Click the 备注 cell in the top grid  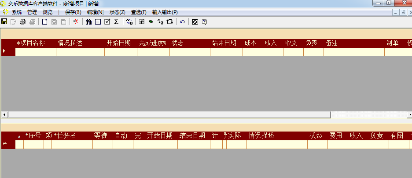[353, 52]
